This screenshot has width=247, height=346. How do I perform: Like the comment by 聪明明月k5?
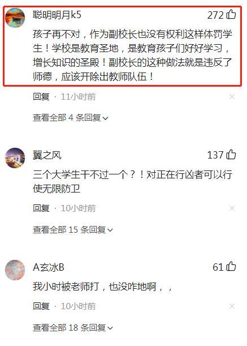[x=231, y=15]
